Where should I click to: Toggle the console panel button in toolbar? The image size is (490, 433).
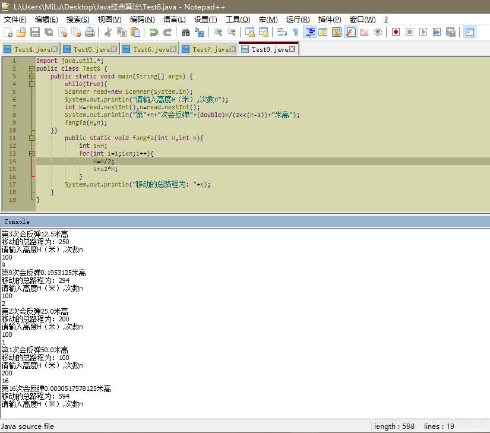[x=469, y=32]
